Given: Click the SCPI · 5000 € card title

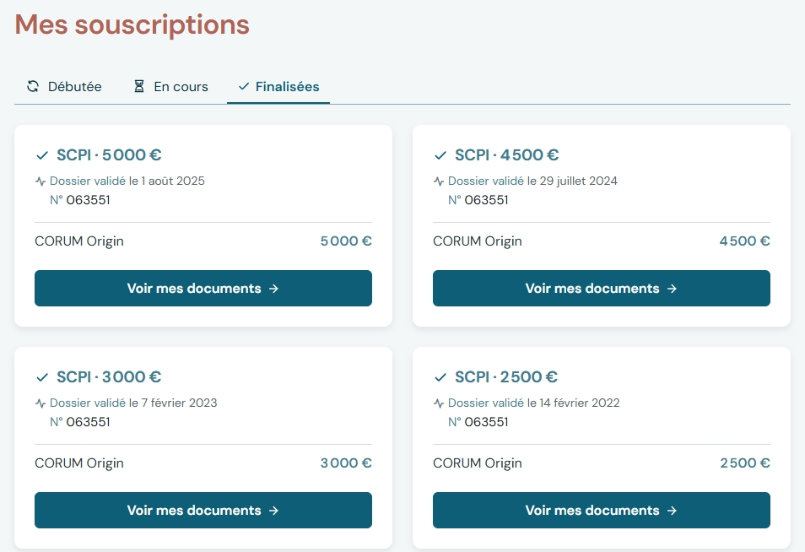Looking at the screenshot, I should click(109, 155).
